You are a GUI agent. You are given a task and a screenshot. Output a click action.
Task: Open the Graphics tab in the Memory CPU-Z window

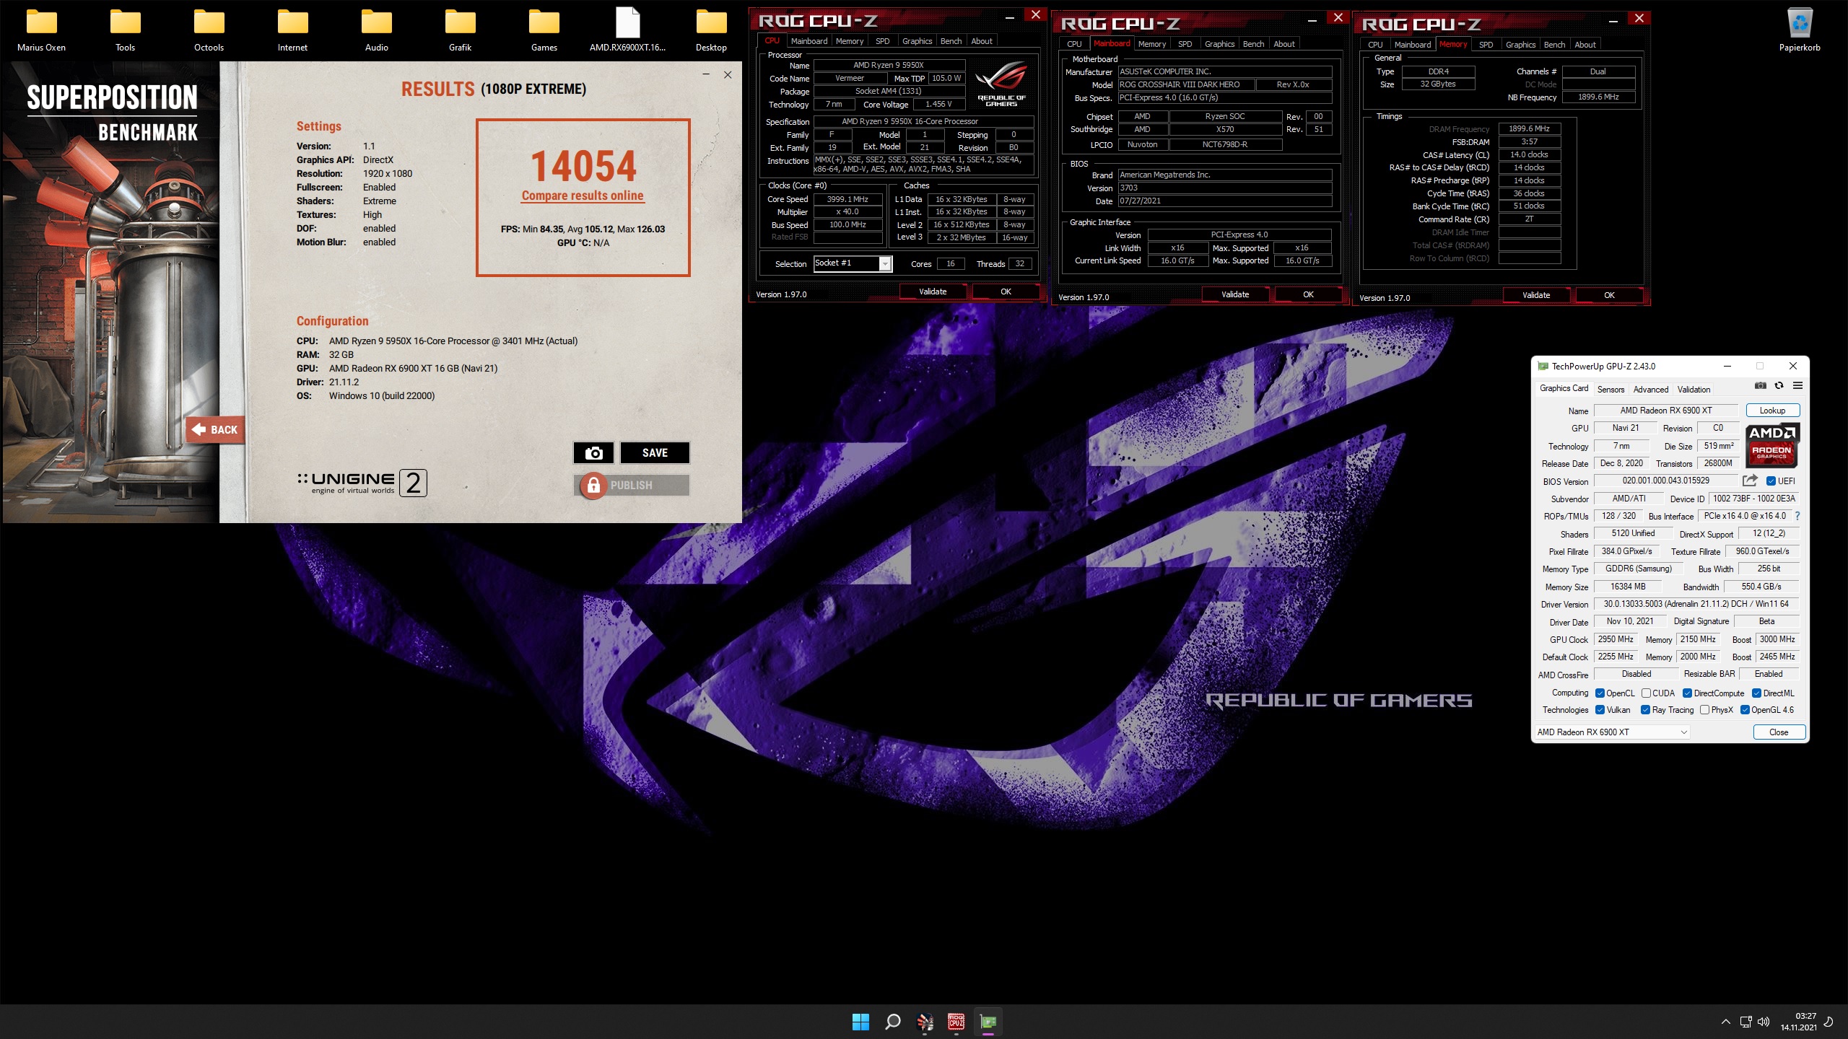[1520, 45]
